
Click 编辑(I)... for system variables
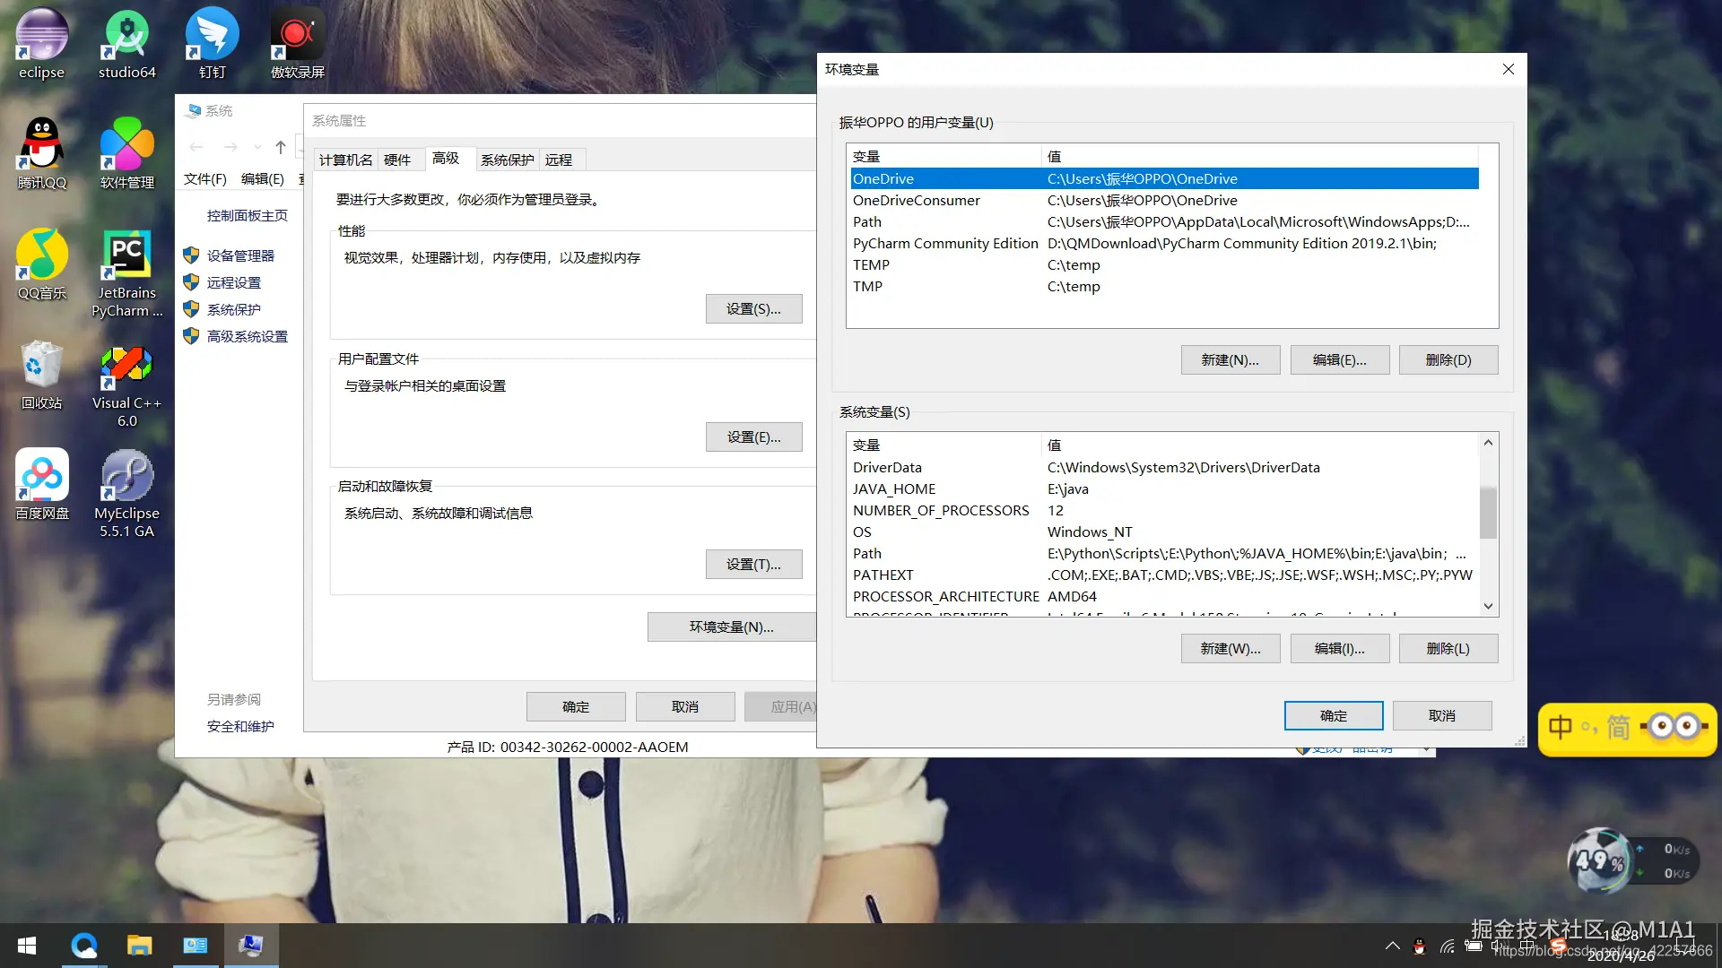[x=1339, y=648]
